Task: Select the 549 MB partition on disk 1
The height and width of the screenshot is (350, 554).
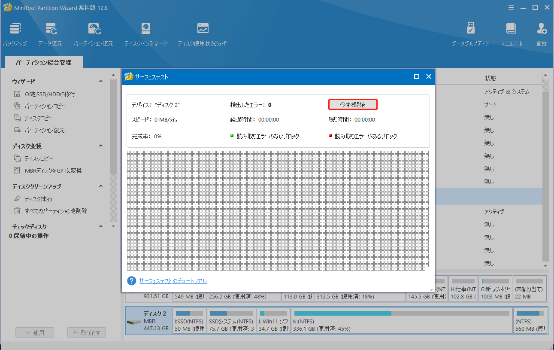Action: tap(189, 296)
